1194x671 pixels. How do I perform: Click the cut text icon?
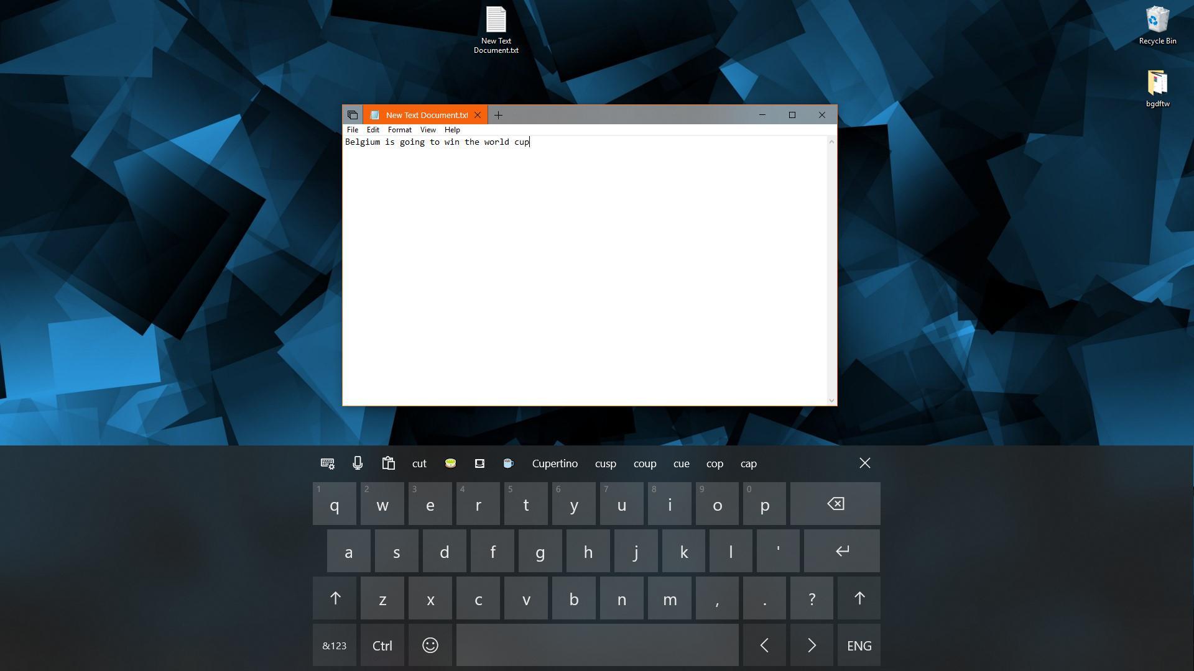pyautogui.click(x=419, y=463)
